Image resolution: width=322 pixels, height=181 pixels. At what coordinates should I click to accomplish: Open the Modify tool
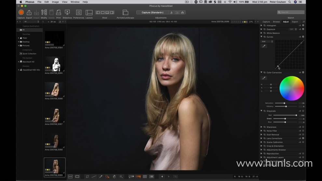[44, 13]
